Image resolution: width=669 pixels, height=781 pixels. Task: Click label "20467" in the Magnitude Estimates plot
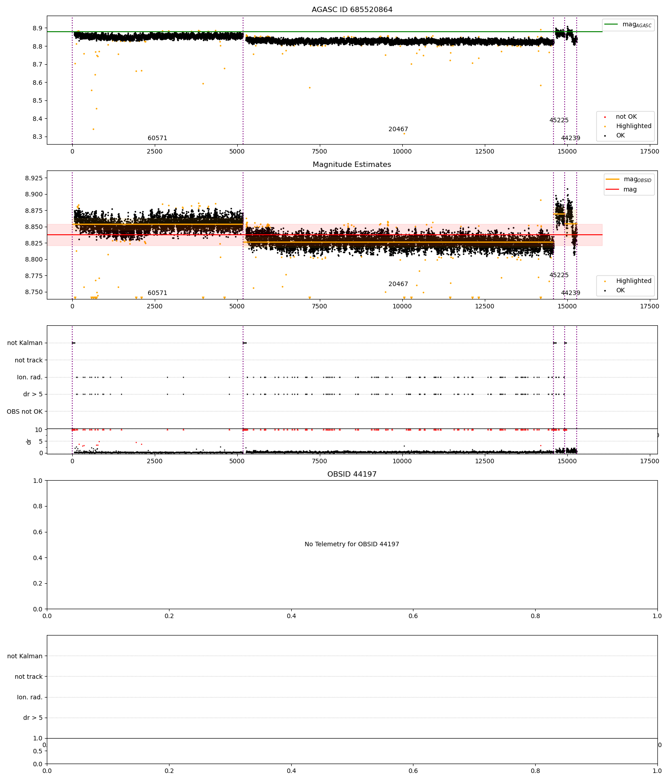click(x=398, y=284)
